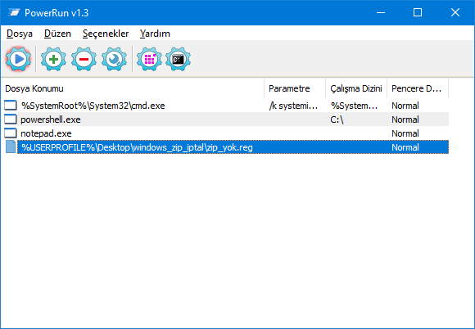Sort by Parametre column header
The image size is (475, 329).
coord(295,88)
